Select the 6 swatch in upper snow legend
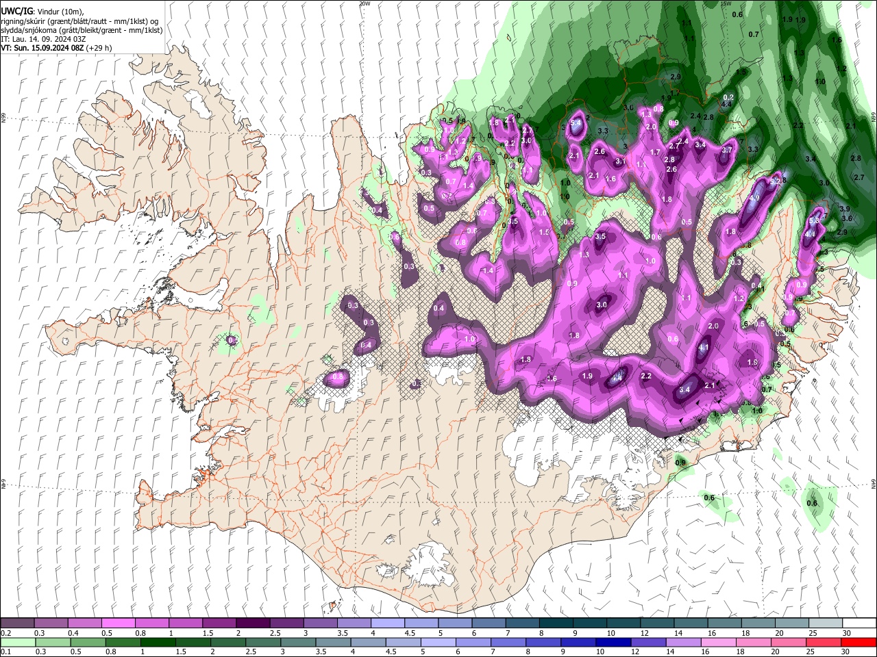The width and height of the screenshot is (877, 657). pos(489,623)
